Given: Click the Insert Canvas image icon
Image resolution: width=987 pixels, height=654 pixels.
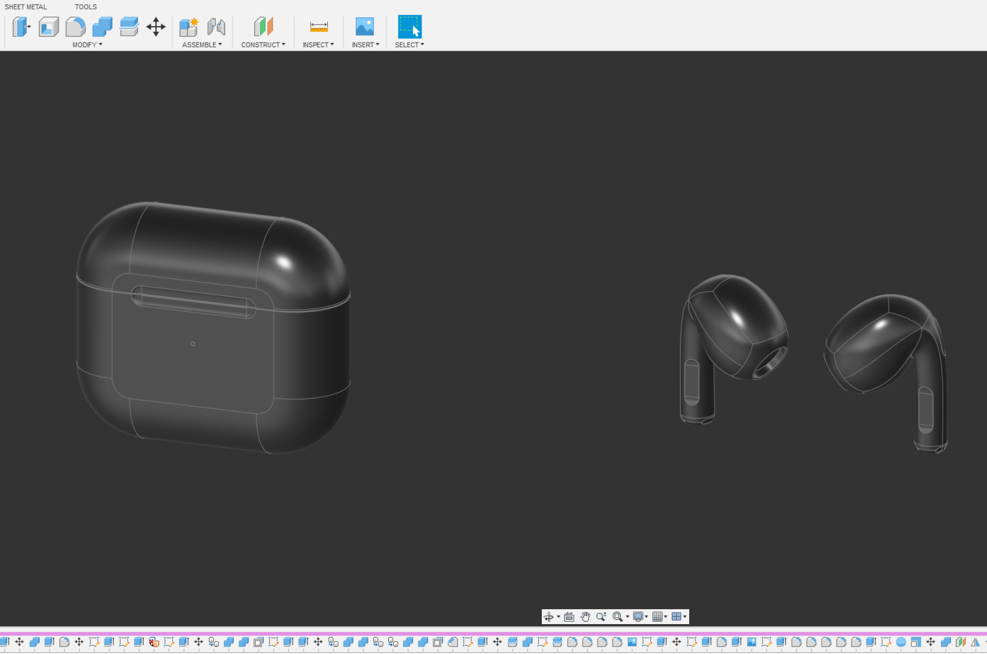Looking at the screenshot, I should coord(365,26).
